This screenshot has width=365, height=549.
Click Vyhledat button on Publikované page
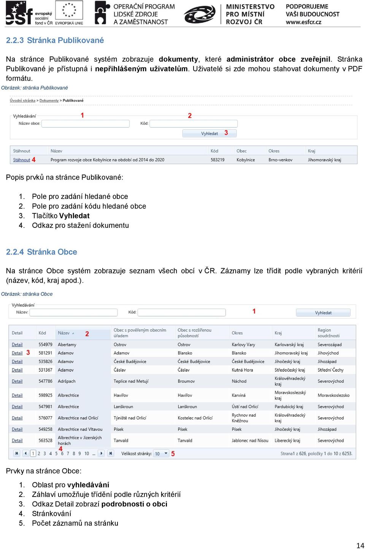click(209, 134)
